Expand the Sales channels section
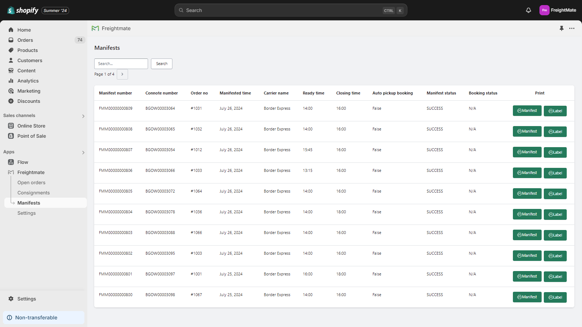The height and width of the screenshot is (327, 582). [x=83, y=116]
